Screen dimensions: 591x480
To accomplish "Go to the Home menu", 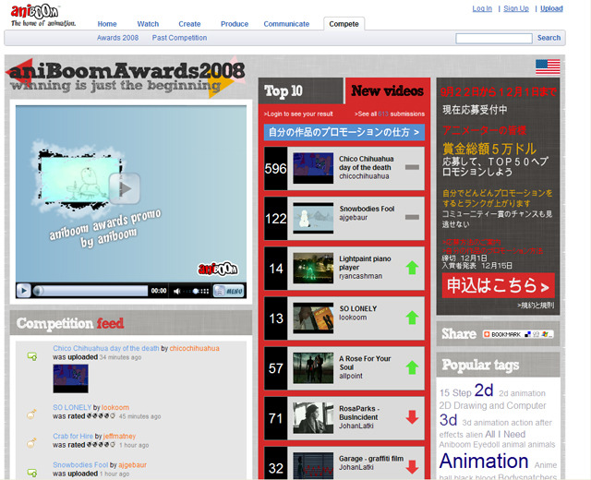I will 107,24.
